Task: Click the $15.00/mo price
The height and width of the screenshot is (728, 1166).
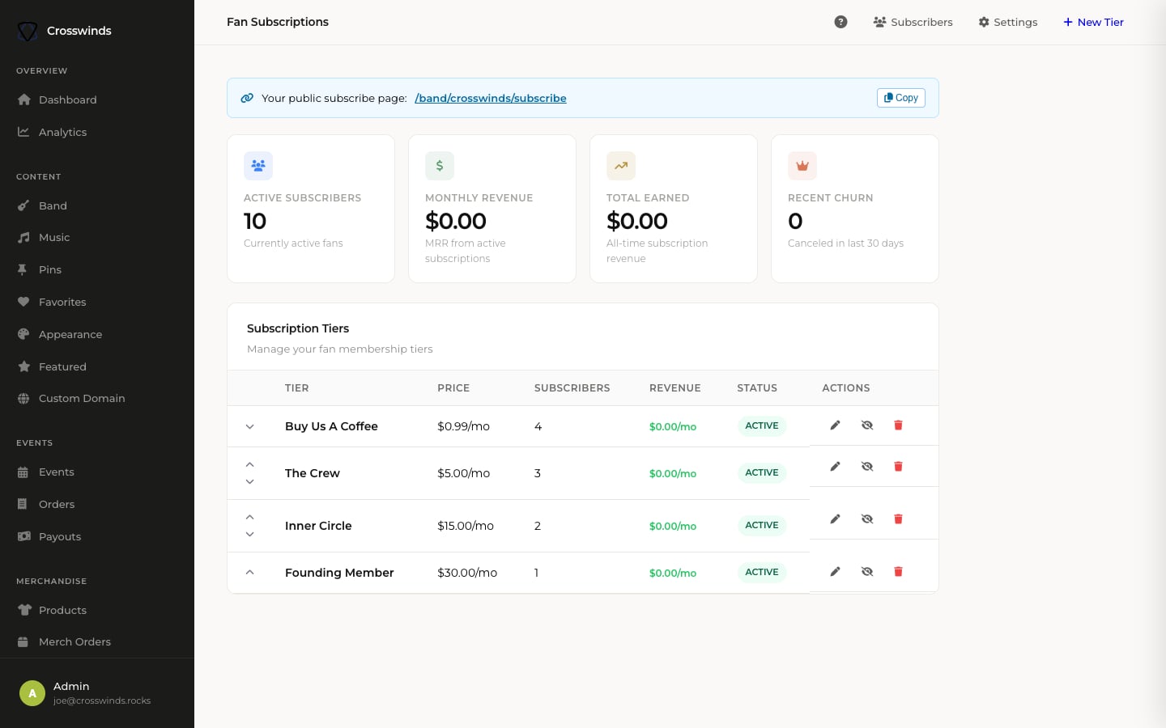Action: coord(466,526)
